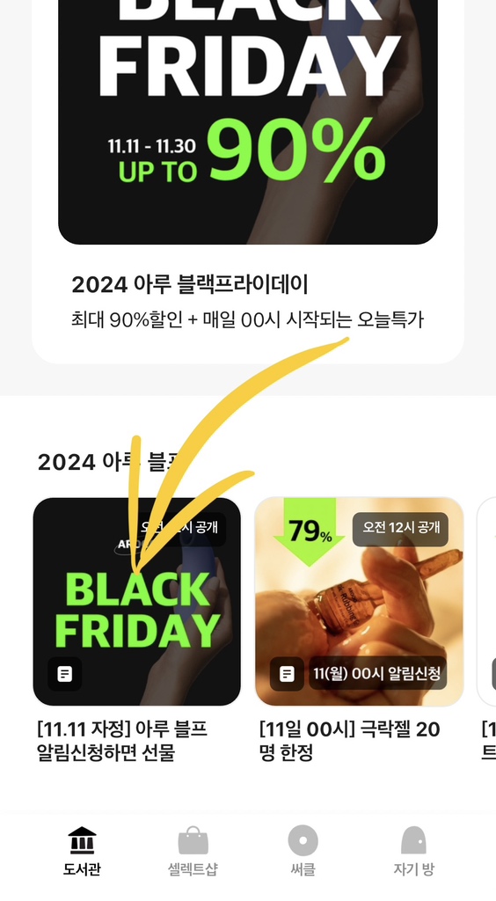
Task: Tap the green 79% discount arrow badge
Action: [x=309, y=531]
